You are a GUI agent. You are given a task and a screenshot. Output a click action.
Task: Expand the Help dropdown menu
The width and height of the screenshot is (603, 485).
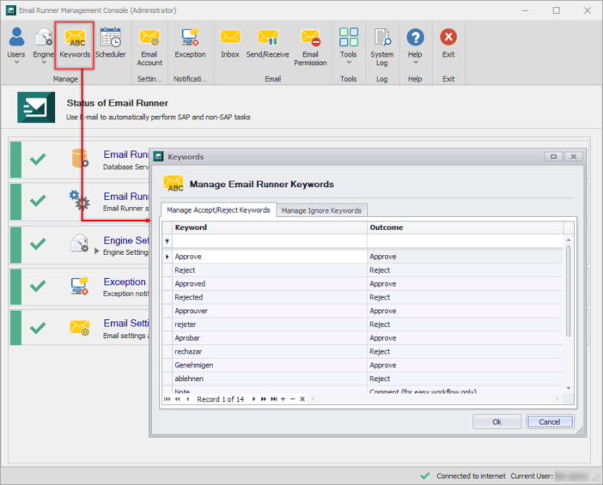tap(415, 62)
